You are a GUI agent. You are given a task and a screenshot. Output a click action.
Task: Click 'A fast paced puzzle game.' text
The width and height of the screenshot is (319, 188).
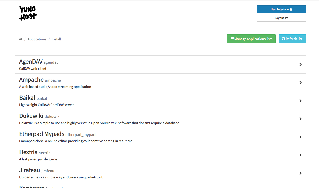(38, 159)
